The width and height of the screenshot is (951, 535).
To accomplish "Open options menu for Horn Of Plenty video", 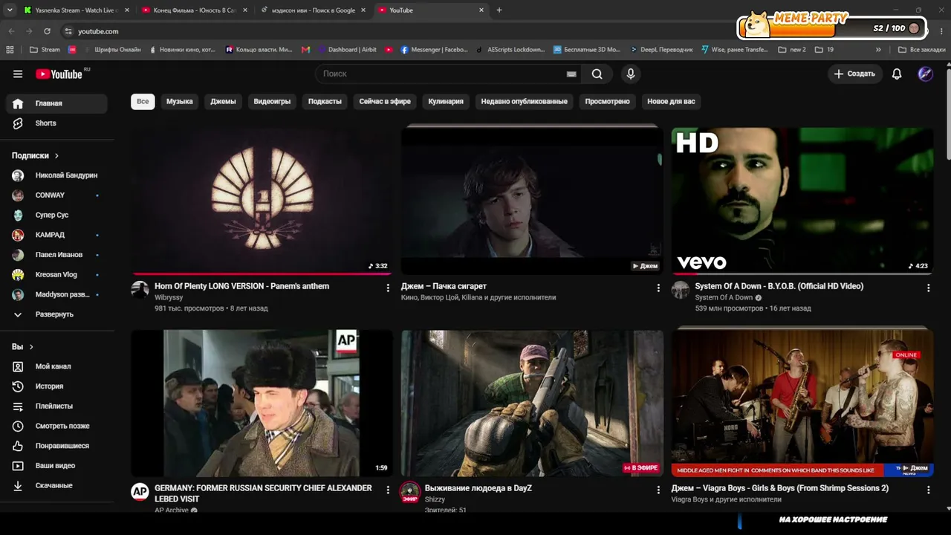I will tap(388, 288).
